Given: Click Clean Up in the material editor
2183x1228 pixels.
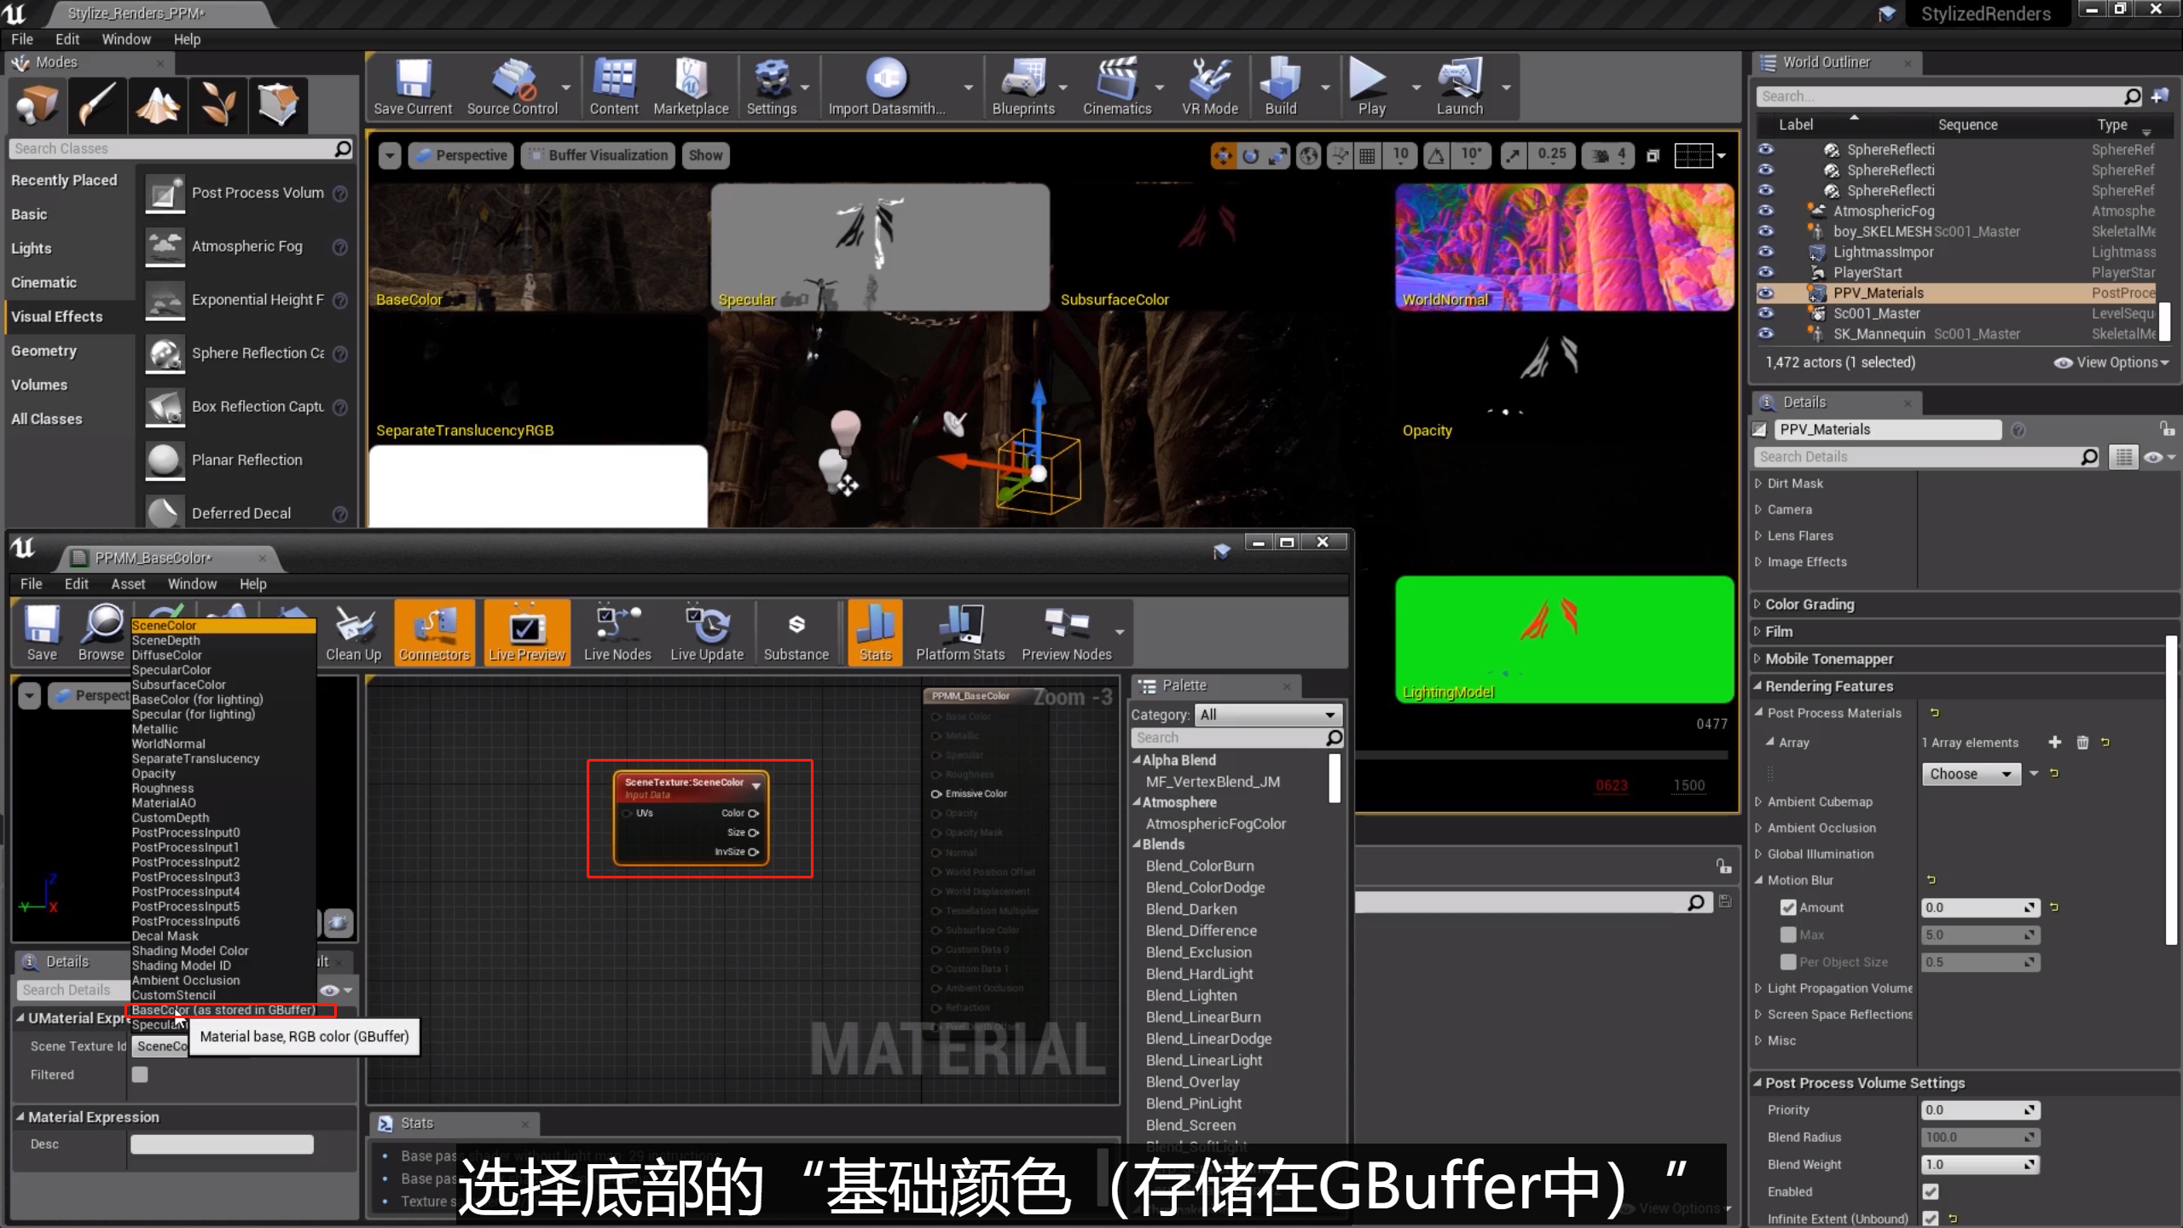Looking at the screenshot, I should pyautogui.click(x=353, y=633).
